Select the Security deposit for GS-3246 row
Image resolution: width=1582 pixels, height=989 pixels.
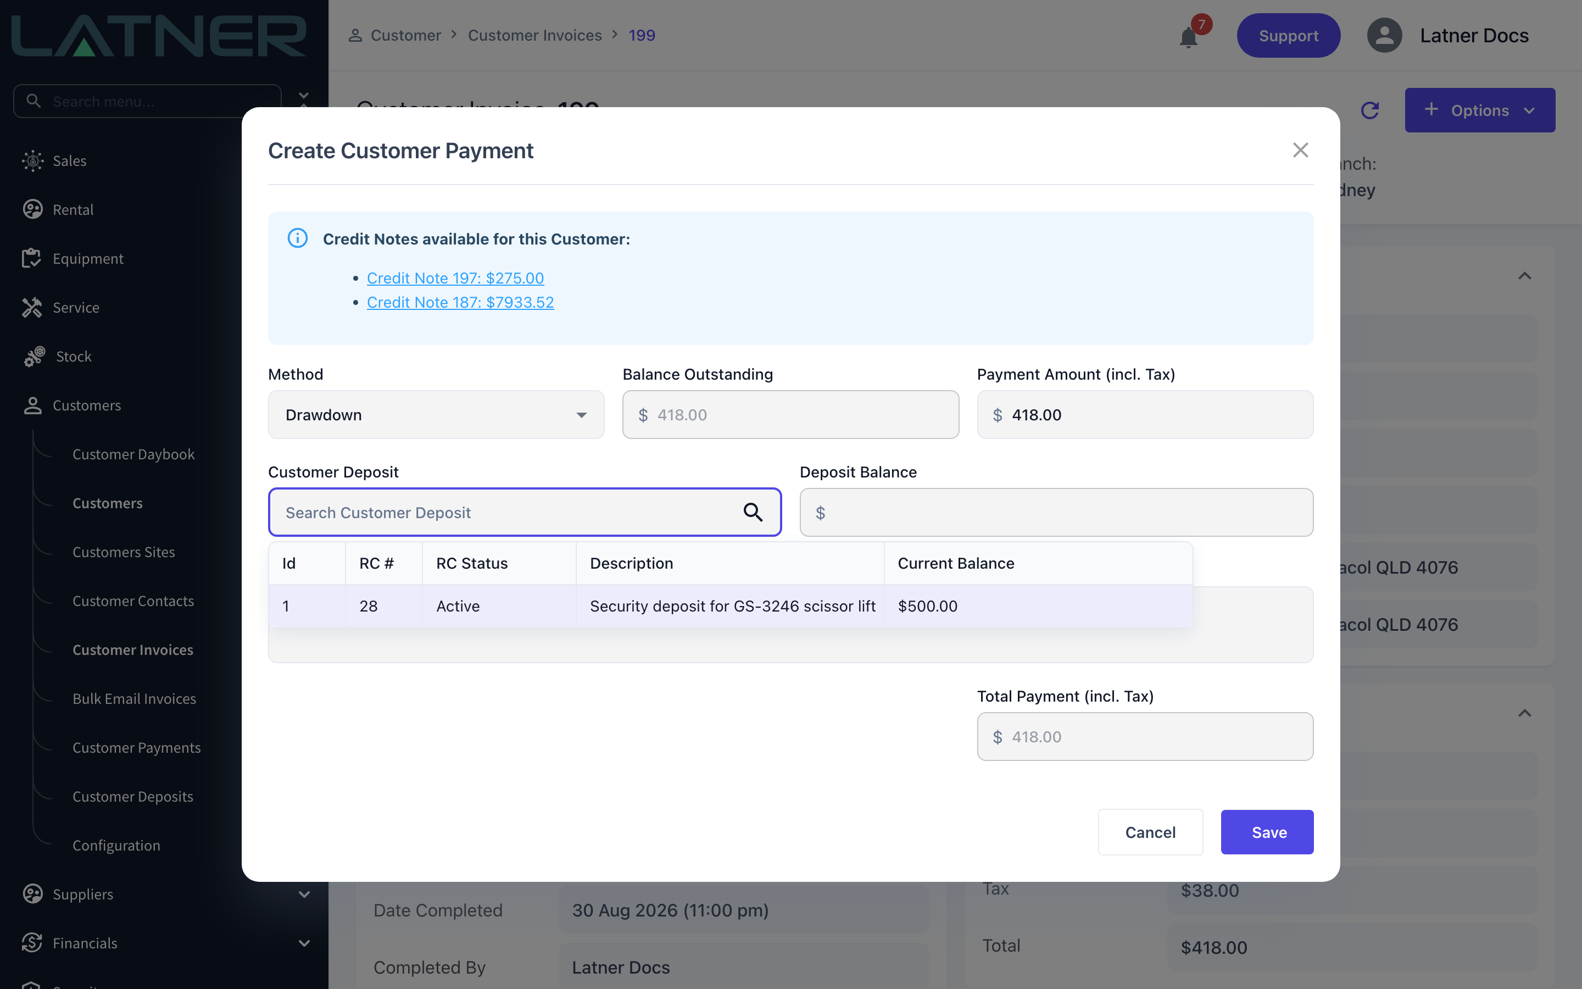coord(730,605)
